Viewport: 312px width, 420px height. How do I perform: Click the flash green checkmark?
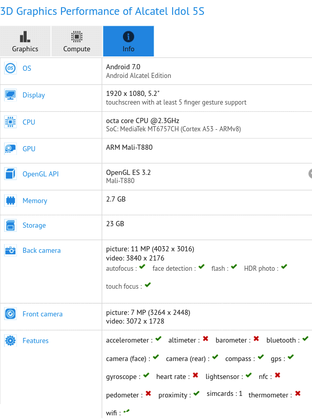pos(234,267)
